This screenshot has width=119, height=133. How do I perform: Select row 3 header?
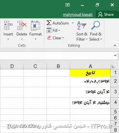(115, 92)
